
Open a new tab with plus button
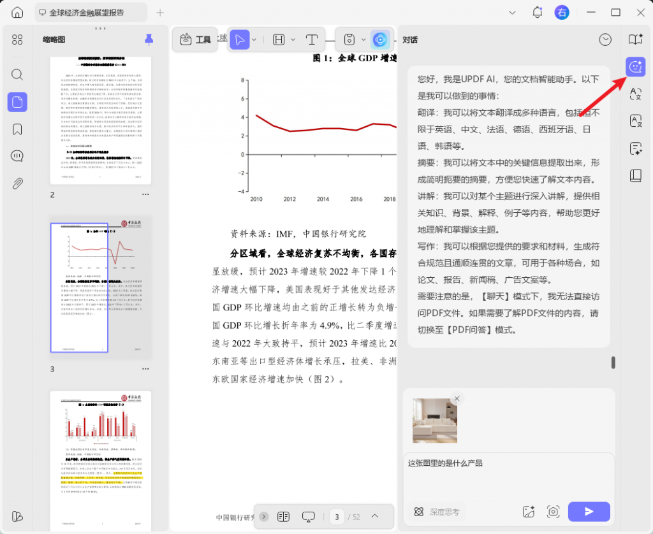pos(160,13)
